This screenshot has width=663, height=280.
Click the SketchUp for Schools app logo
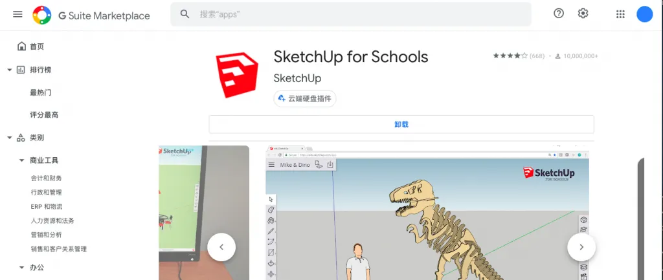click(x=237, y=74)
